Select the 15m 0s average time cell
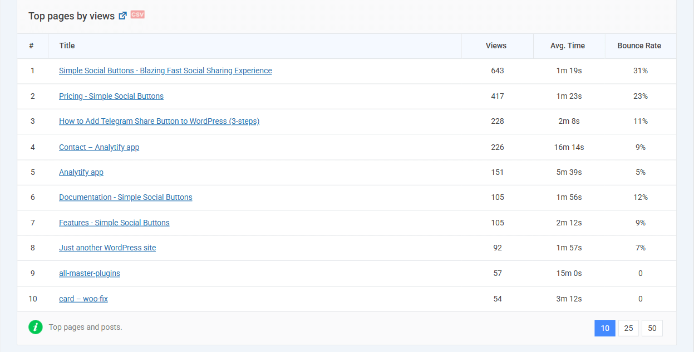Viewport: 694px width, 352px height. [x=569, y=274]
